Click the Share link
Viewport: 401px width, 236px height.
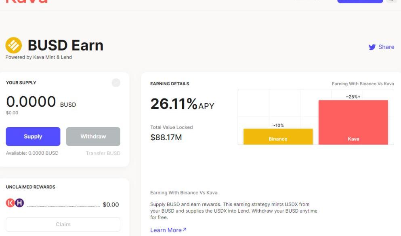tap(386, 47)
